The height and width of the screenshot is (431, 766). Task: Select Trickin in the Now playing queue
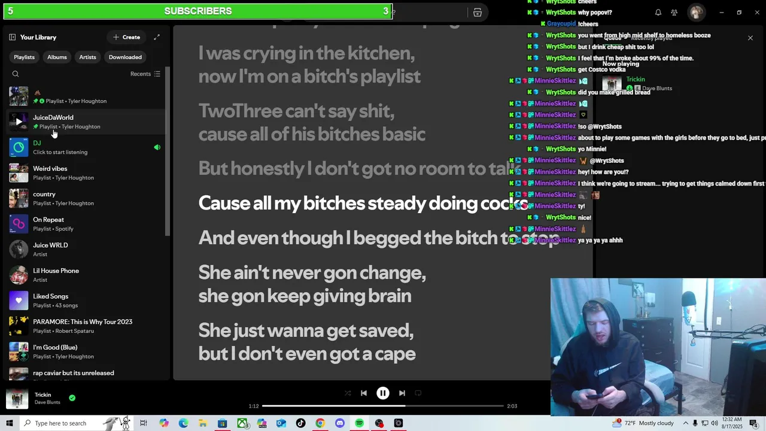click(x=636, y=80)
